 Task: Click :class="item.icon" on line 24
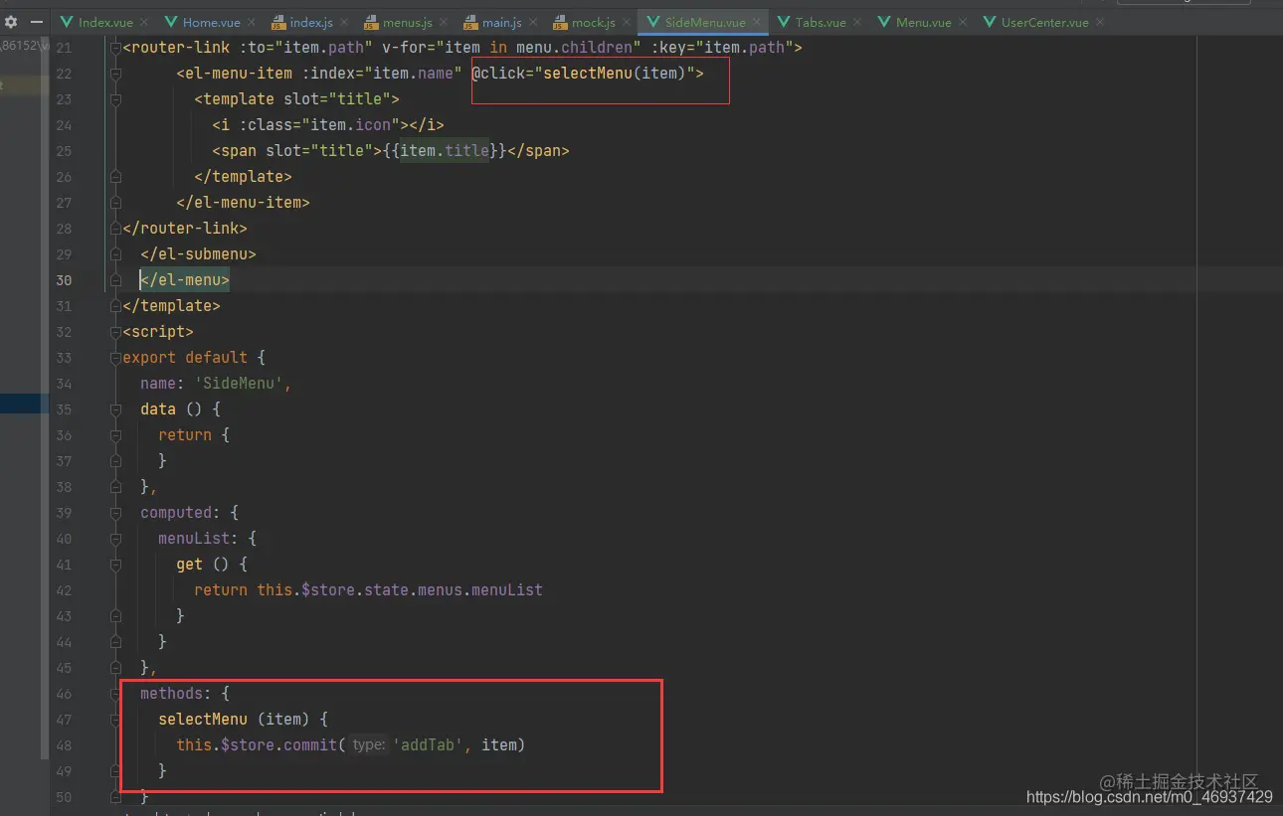click(319, 124)
